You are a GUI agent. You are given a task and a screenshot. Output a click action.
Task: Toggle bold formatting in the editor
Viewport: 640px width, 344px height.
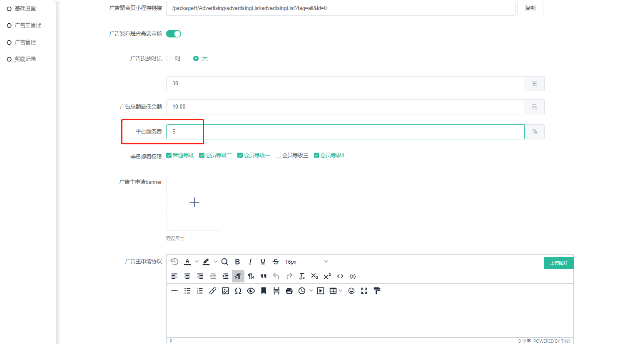coord(237,262)
